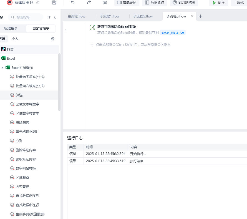
Task: Click the command list vertical scrollbar
Action: click(x=59, y=82)
